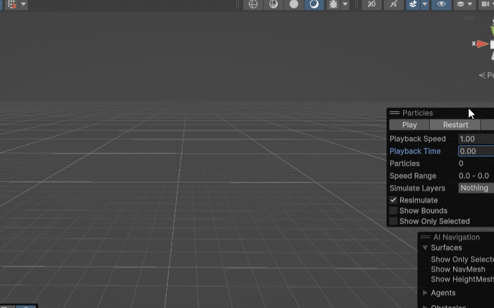Toggle scene visibility eye icon
The height and width of the screenshot is (308, 494).
pos(441,4)
